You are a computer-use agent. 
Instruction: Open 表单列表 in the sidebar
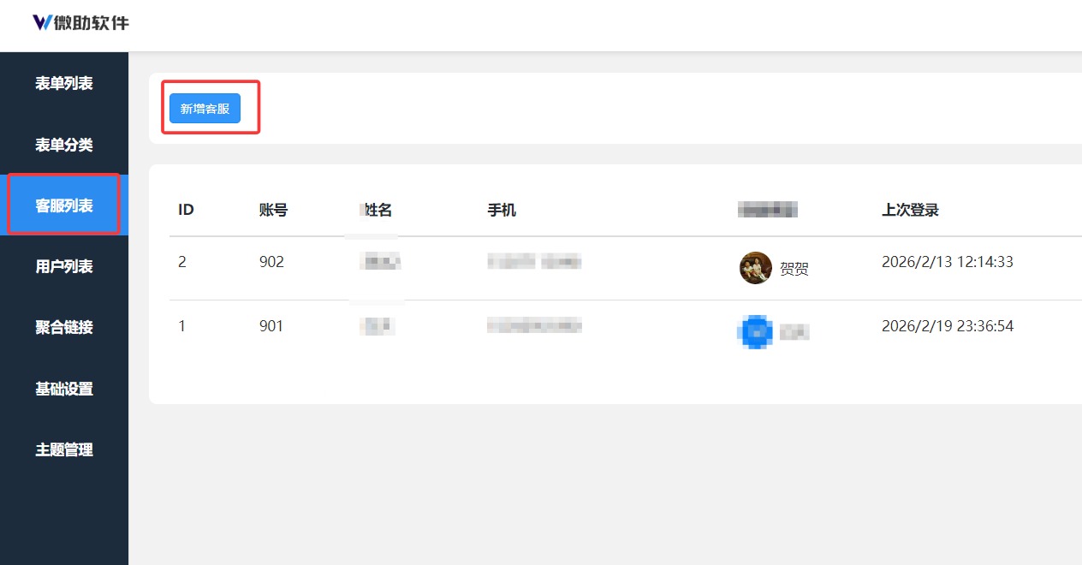coord(64,84)
